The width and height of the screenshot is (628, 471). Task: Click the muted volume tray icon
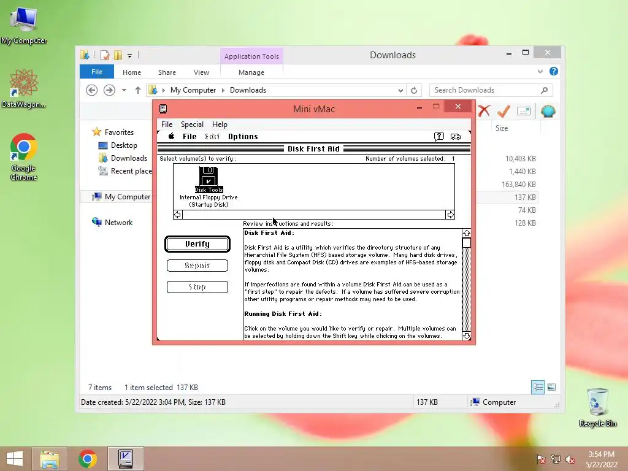tap(570, 459)
